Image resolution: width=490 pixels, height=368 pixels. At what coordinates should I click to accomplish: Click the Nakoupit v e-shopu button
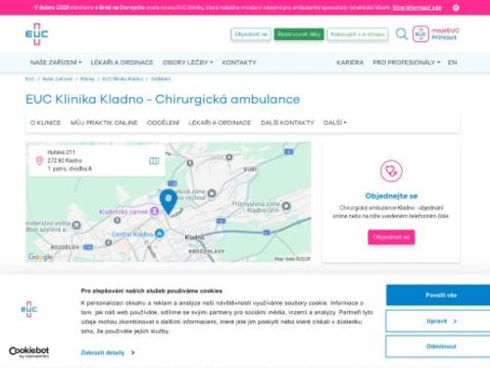coord(358,34)
